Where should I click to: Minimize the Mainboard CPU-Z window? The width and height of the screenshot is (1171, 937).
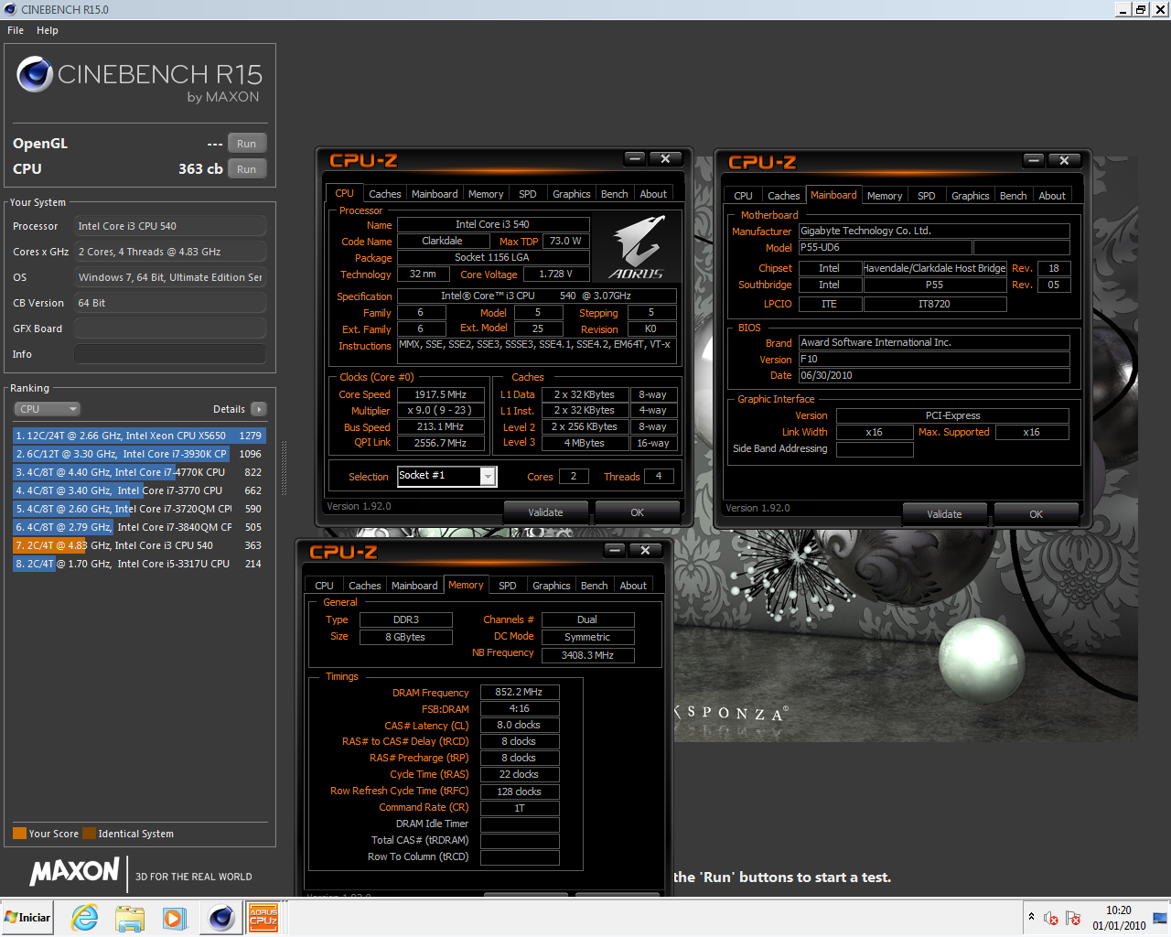[x=1034, y=160]
